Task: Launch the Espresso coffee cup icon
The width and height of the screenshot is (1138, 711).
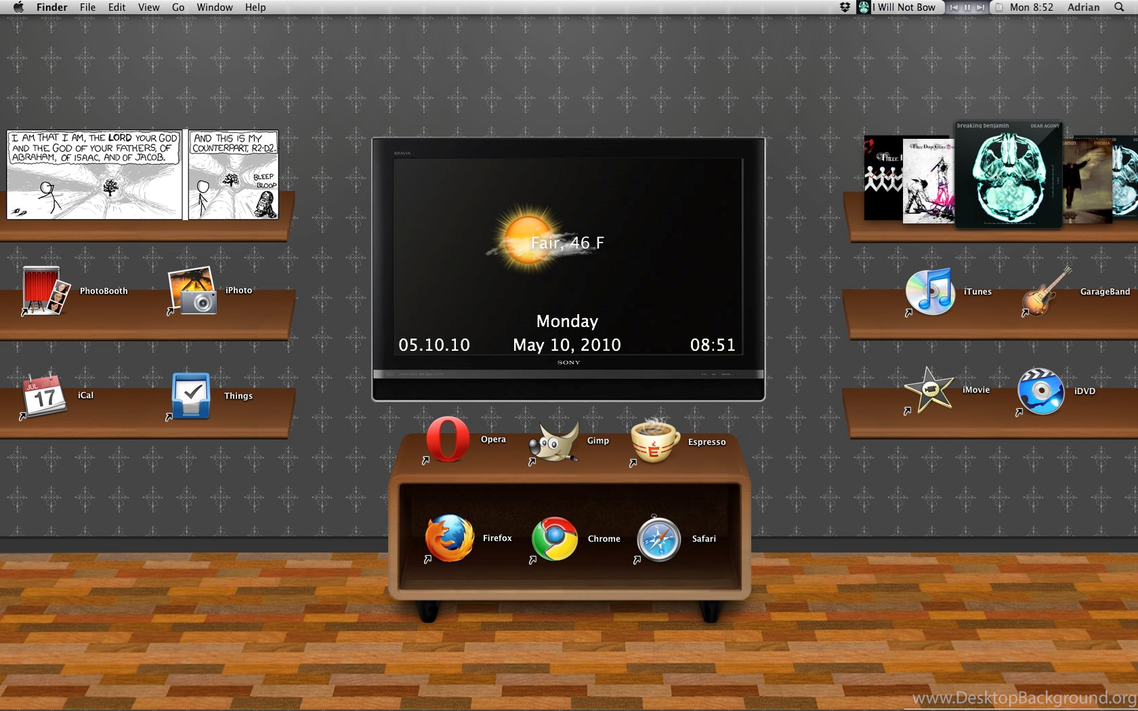Action: point(654,441)
